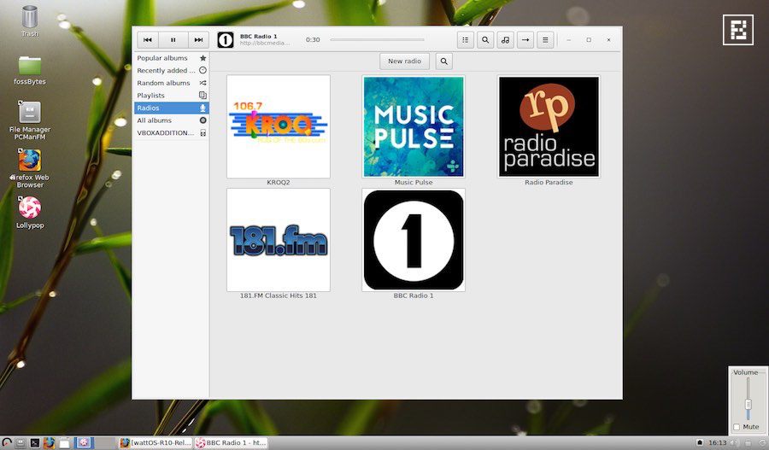
Task: Play the Radio Paradise cover
Action: pos(549,126)
